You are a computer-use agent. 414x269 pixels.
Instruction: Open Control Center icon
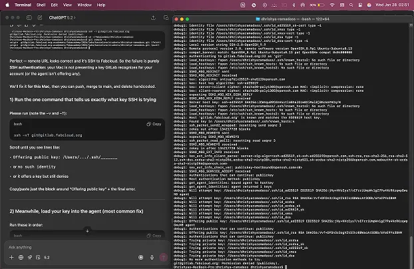click(x=360, y=5)
